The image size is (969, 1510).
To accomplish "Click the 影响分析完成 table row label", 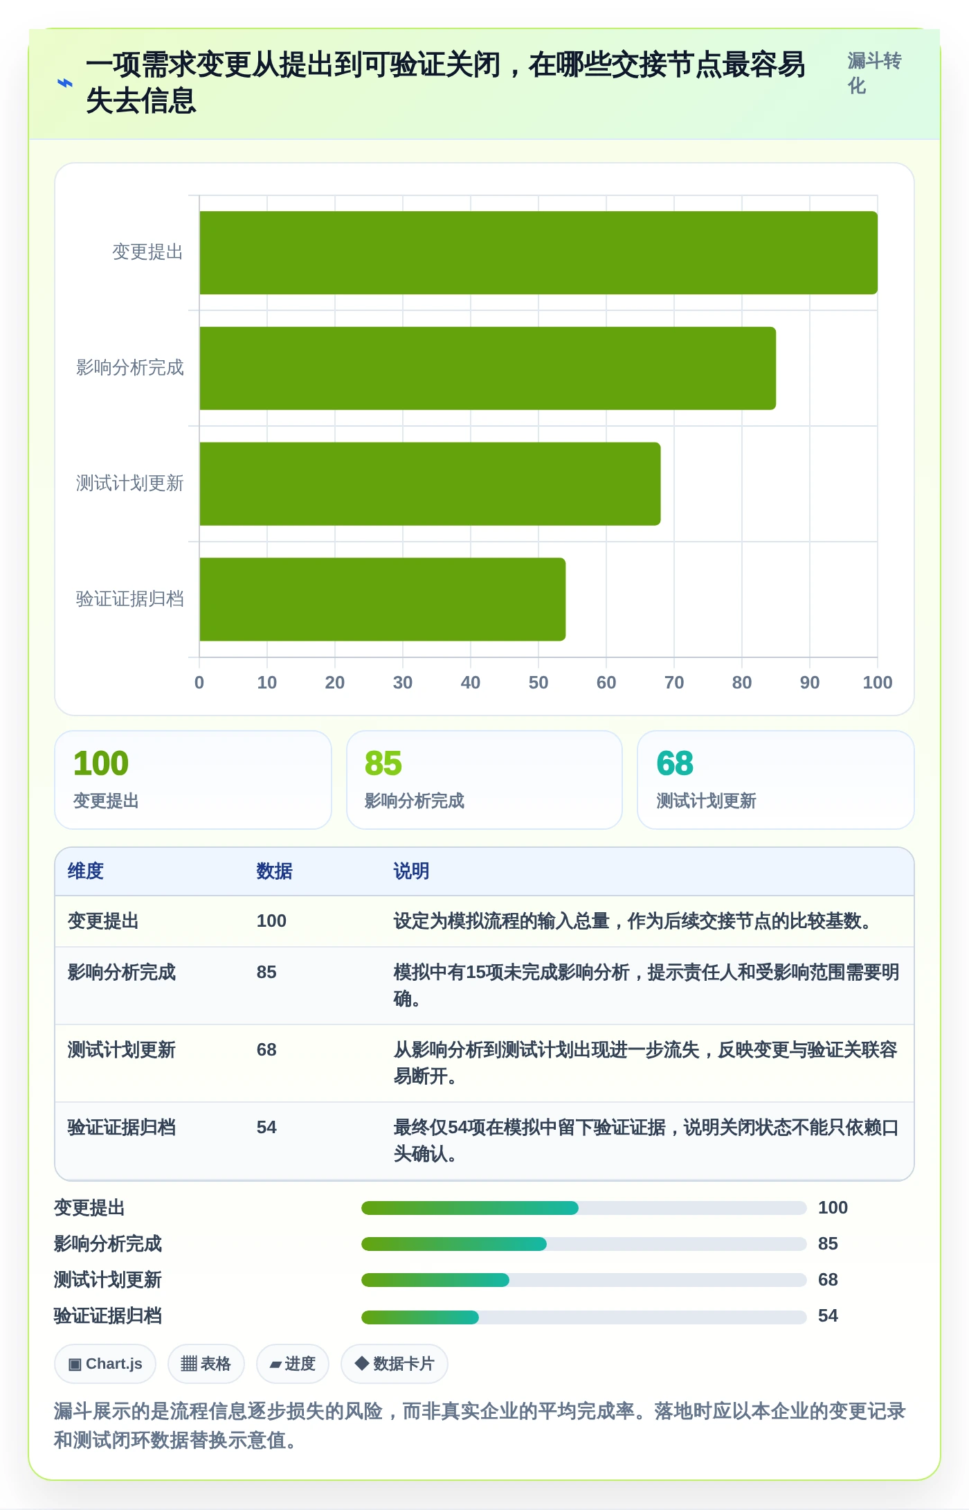I will tap(122, 972).
